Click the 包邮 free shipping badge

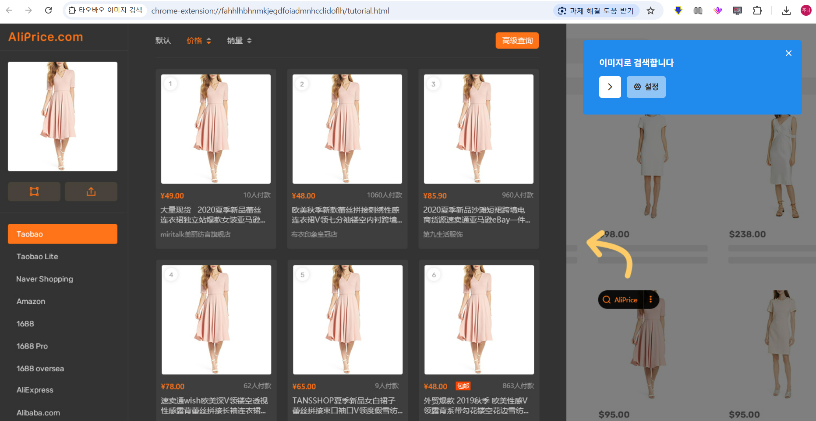click(x=463, y=386)
